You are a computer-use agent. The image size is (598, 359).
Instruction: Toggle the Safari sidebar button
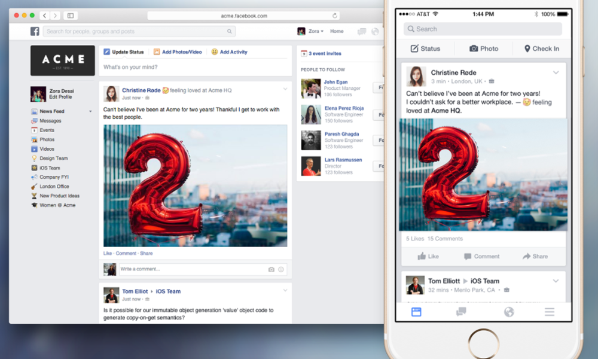pyautogui.click(x=71, y=16)
